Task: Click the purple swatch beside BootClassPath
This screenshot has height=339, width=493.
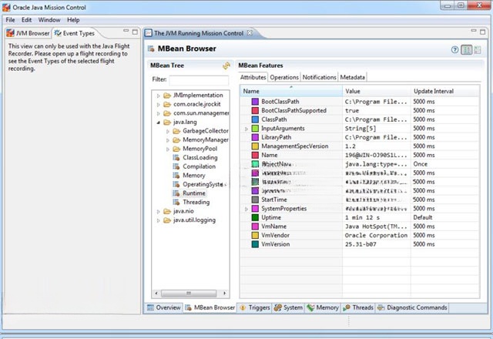Action: pyautogui.click(x=255, y=102)
